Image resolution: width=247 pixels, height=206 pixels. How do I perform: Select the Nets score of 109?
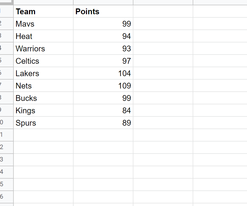point(103,86)
